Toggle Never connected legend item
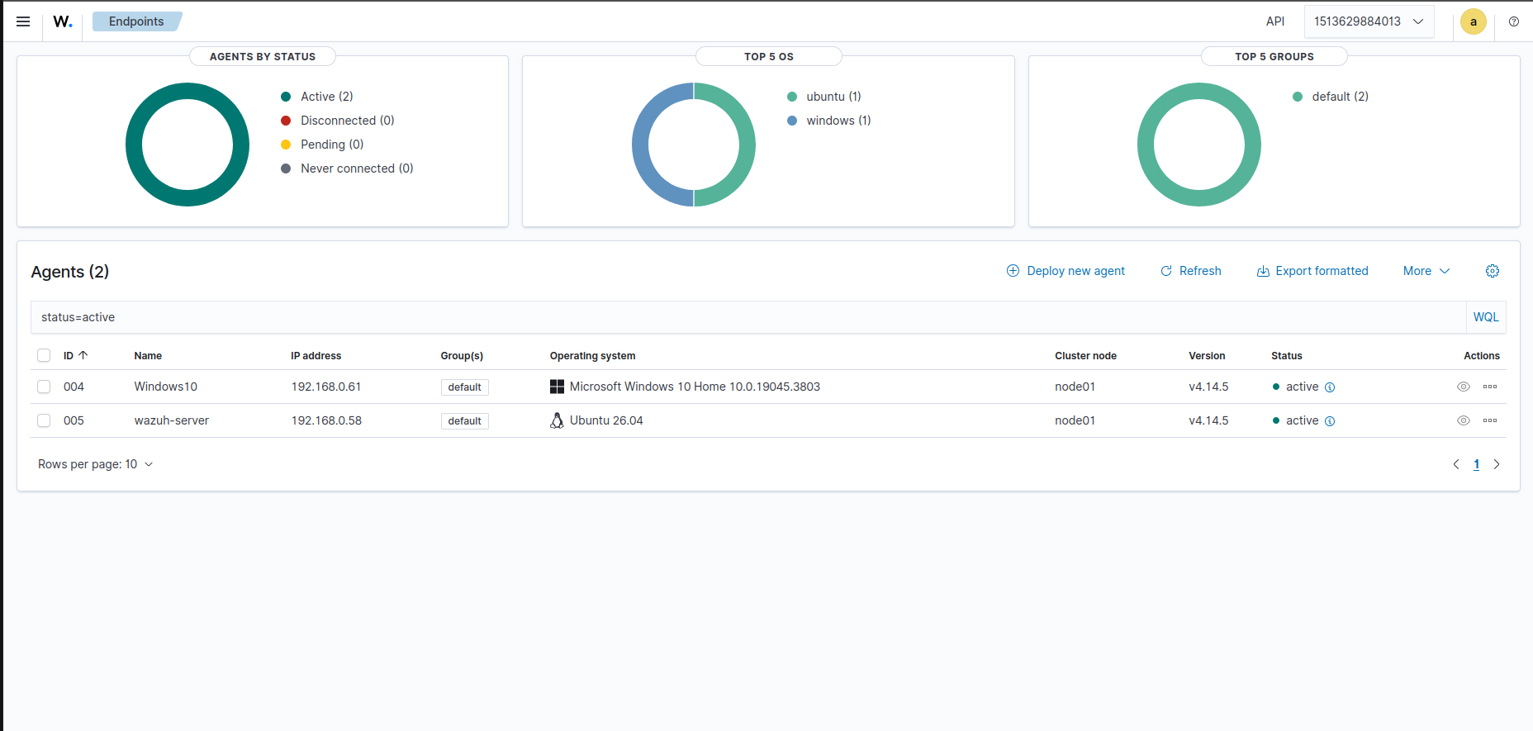Image resolution: width=1533 pixels, height=731 pixels. coord(347,169)
